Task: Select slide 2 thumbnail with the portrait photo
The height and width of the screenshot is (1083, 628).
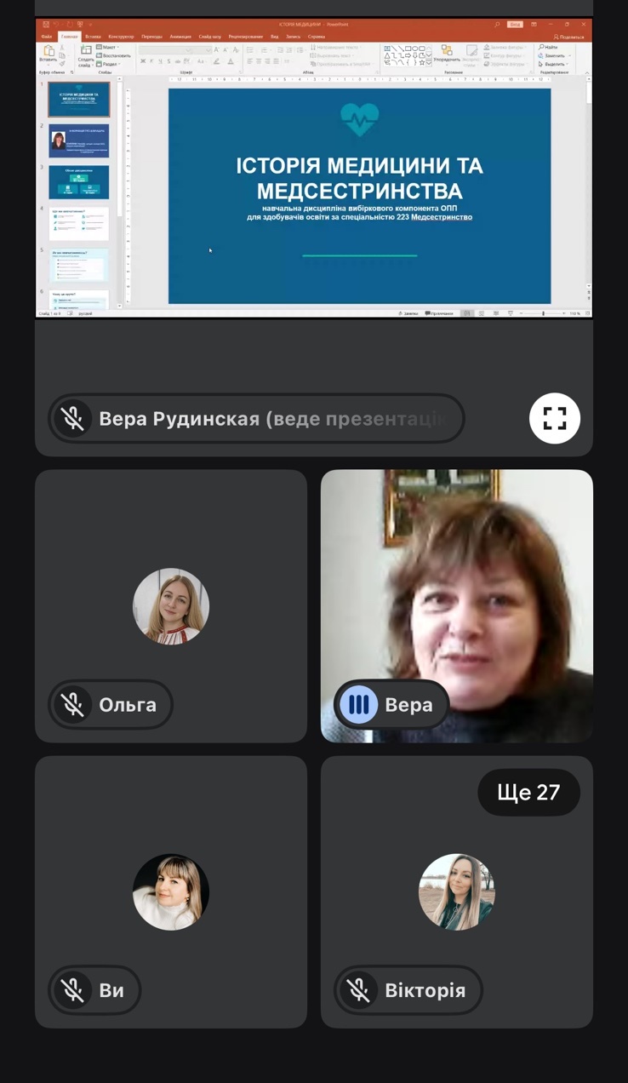Action: pos(79,140)
